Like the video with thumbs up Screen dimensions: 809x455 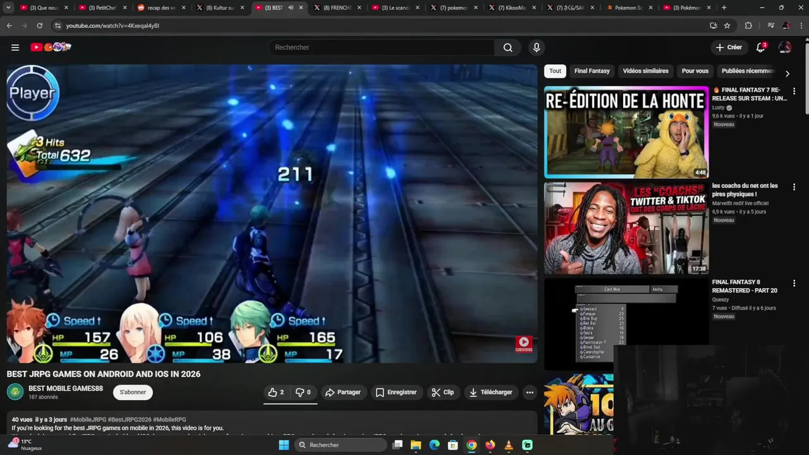276,392
